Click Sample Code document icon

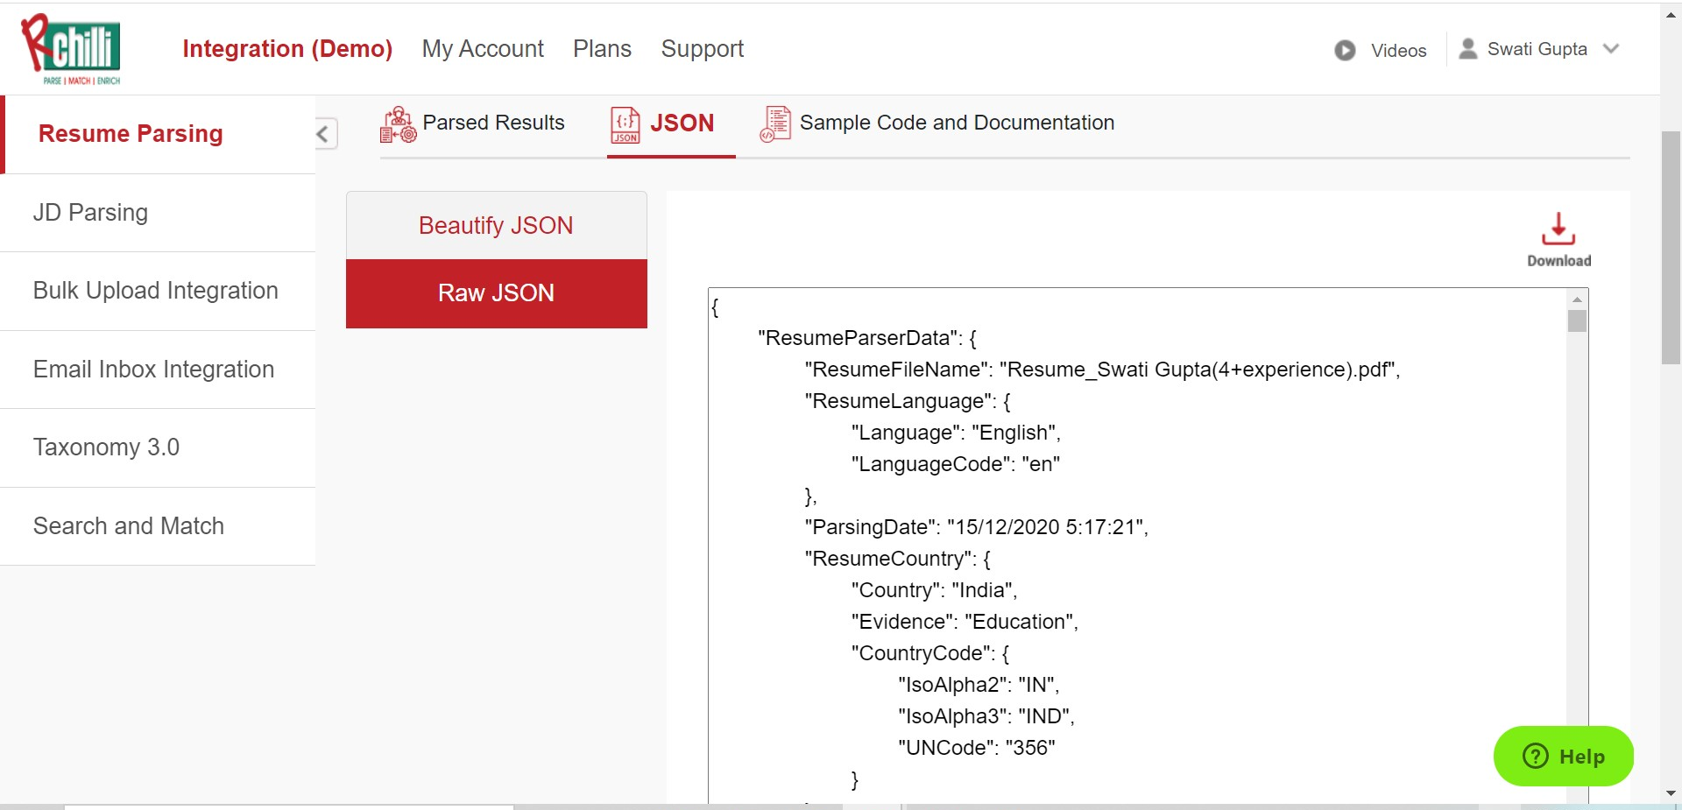pos(775,124)
